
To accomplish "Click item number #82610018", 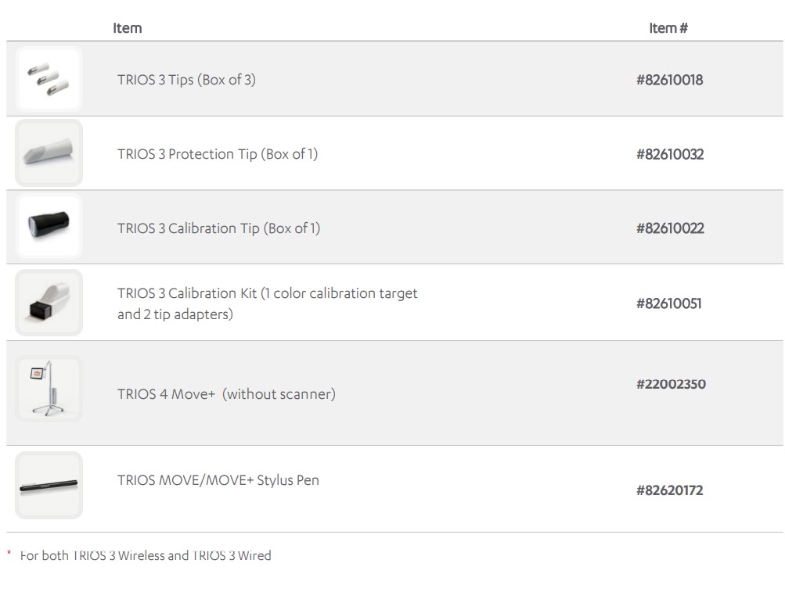I will point(669,80).
